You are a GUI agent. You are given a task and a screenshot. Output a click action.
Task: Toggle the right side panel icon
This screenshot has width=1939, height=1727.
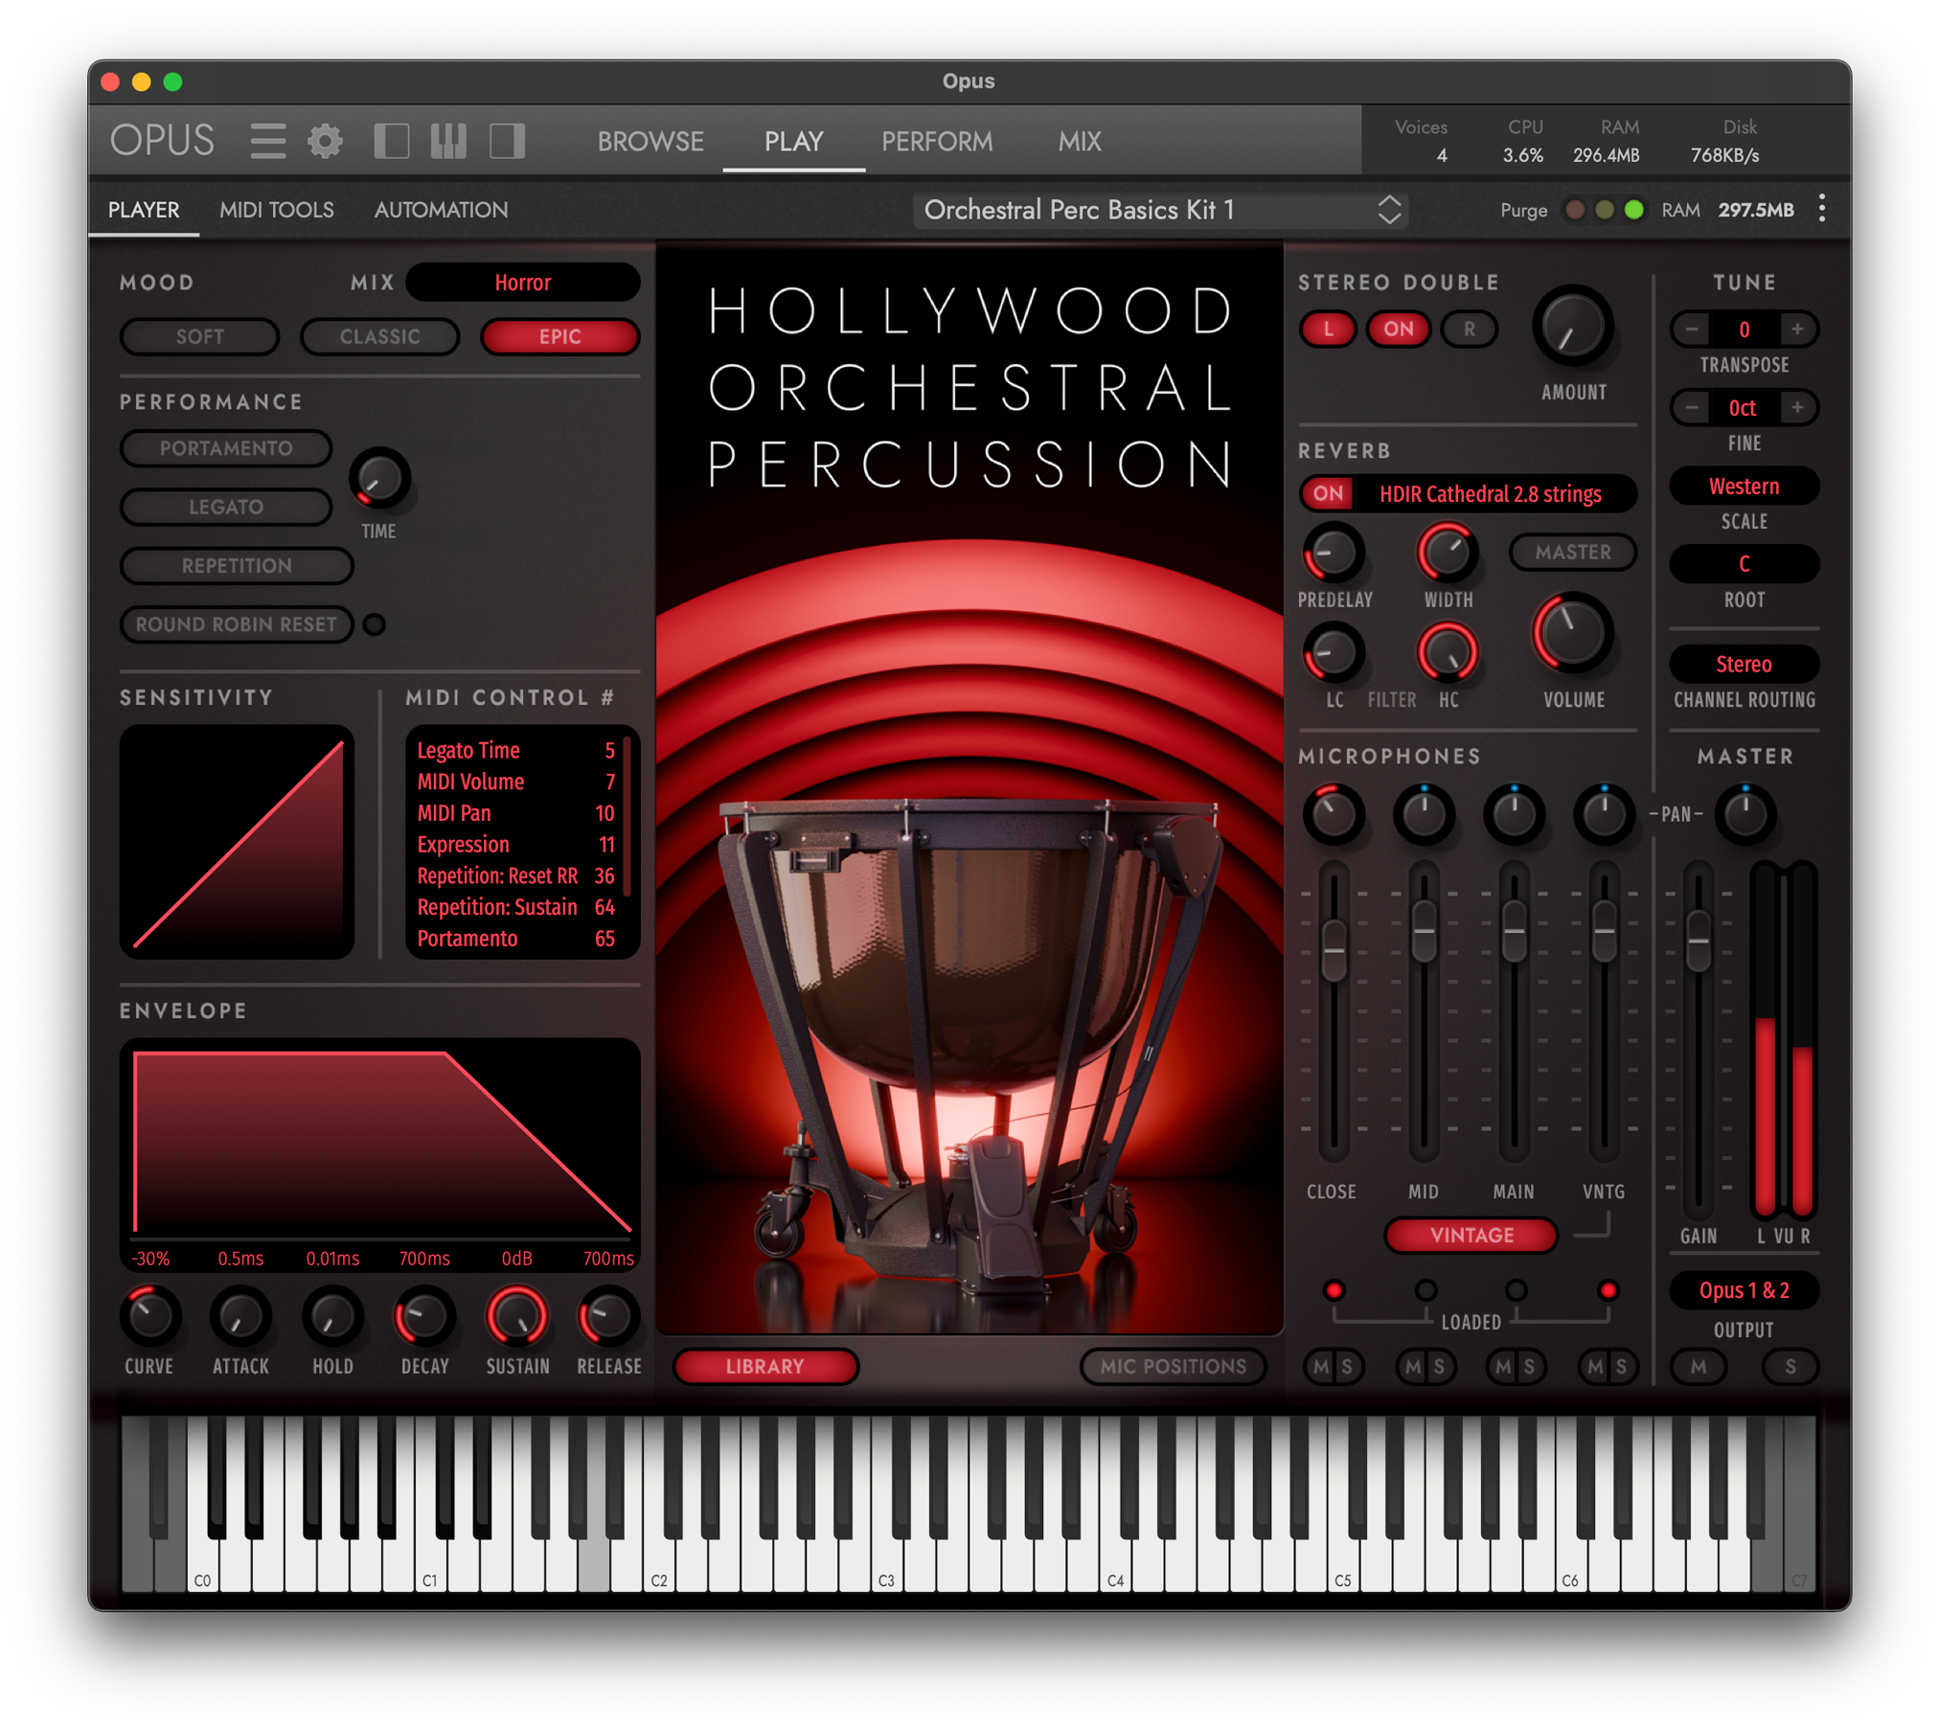click(507, 140)
